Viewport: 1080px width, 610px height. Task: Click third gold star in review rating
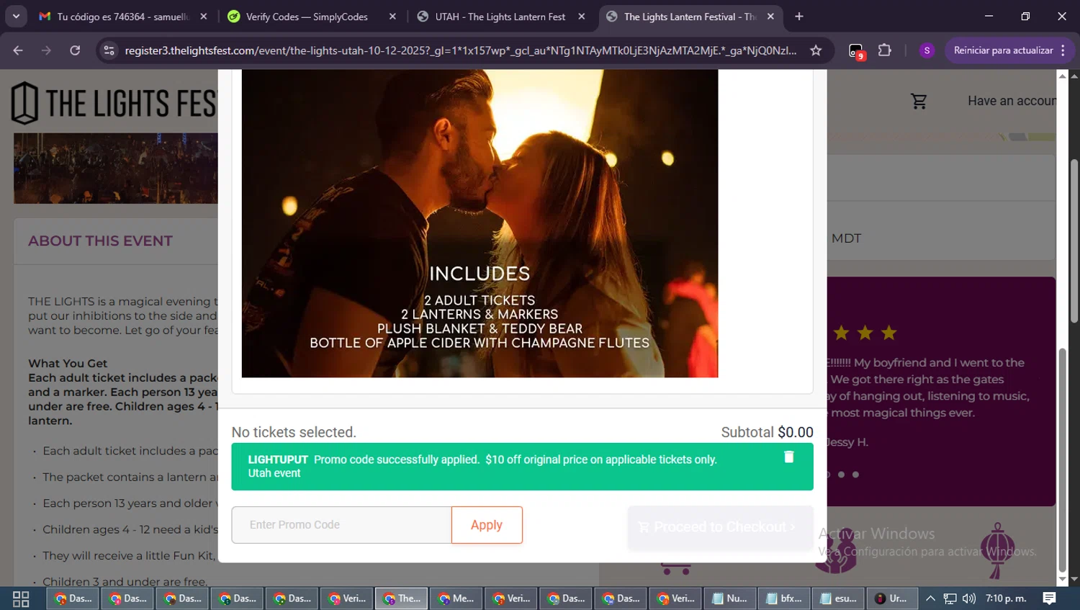click(889, 333)
